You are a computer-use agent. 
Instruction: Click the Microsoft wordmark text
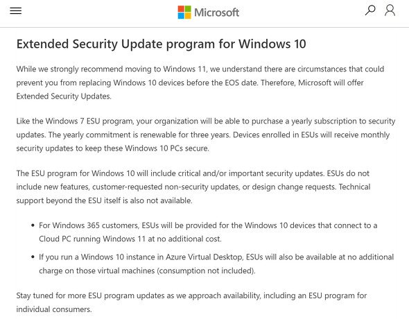click(x=216, y=12)
